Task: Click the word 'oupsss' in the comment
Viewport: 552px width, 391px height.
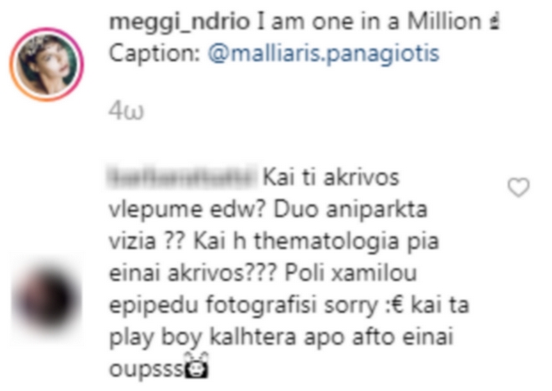Action: click(146, 368)
